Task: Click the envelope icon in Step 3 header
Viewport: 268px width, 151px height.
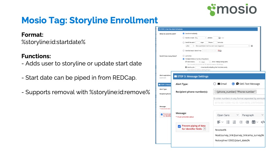Action: (175, 76)
